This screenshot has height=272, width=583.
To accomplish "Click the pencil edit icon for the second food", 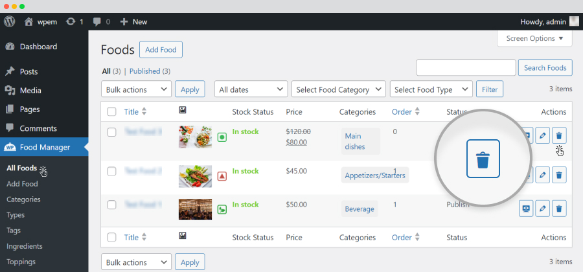I will [542, 175].
